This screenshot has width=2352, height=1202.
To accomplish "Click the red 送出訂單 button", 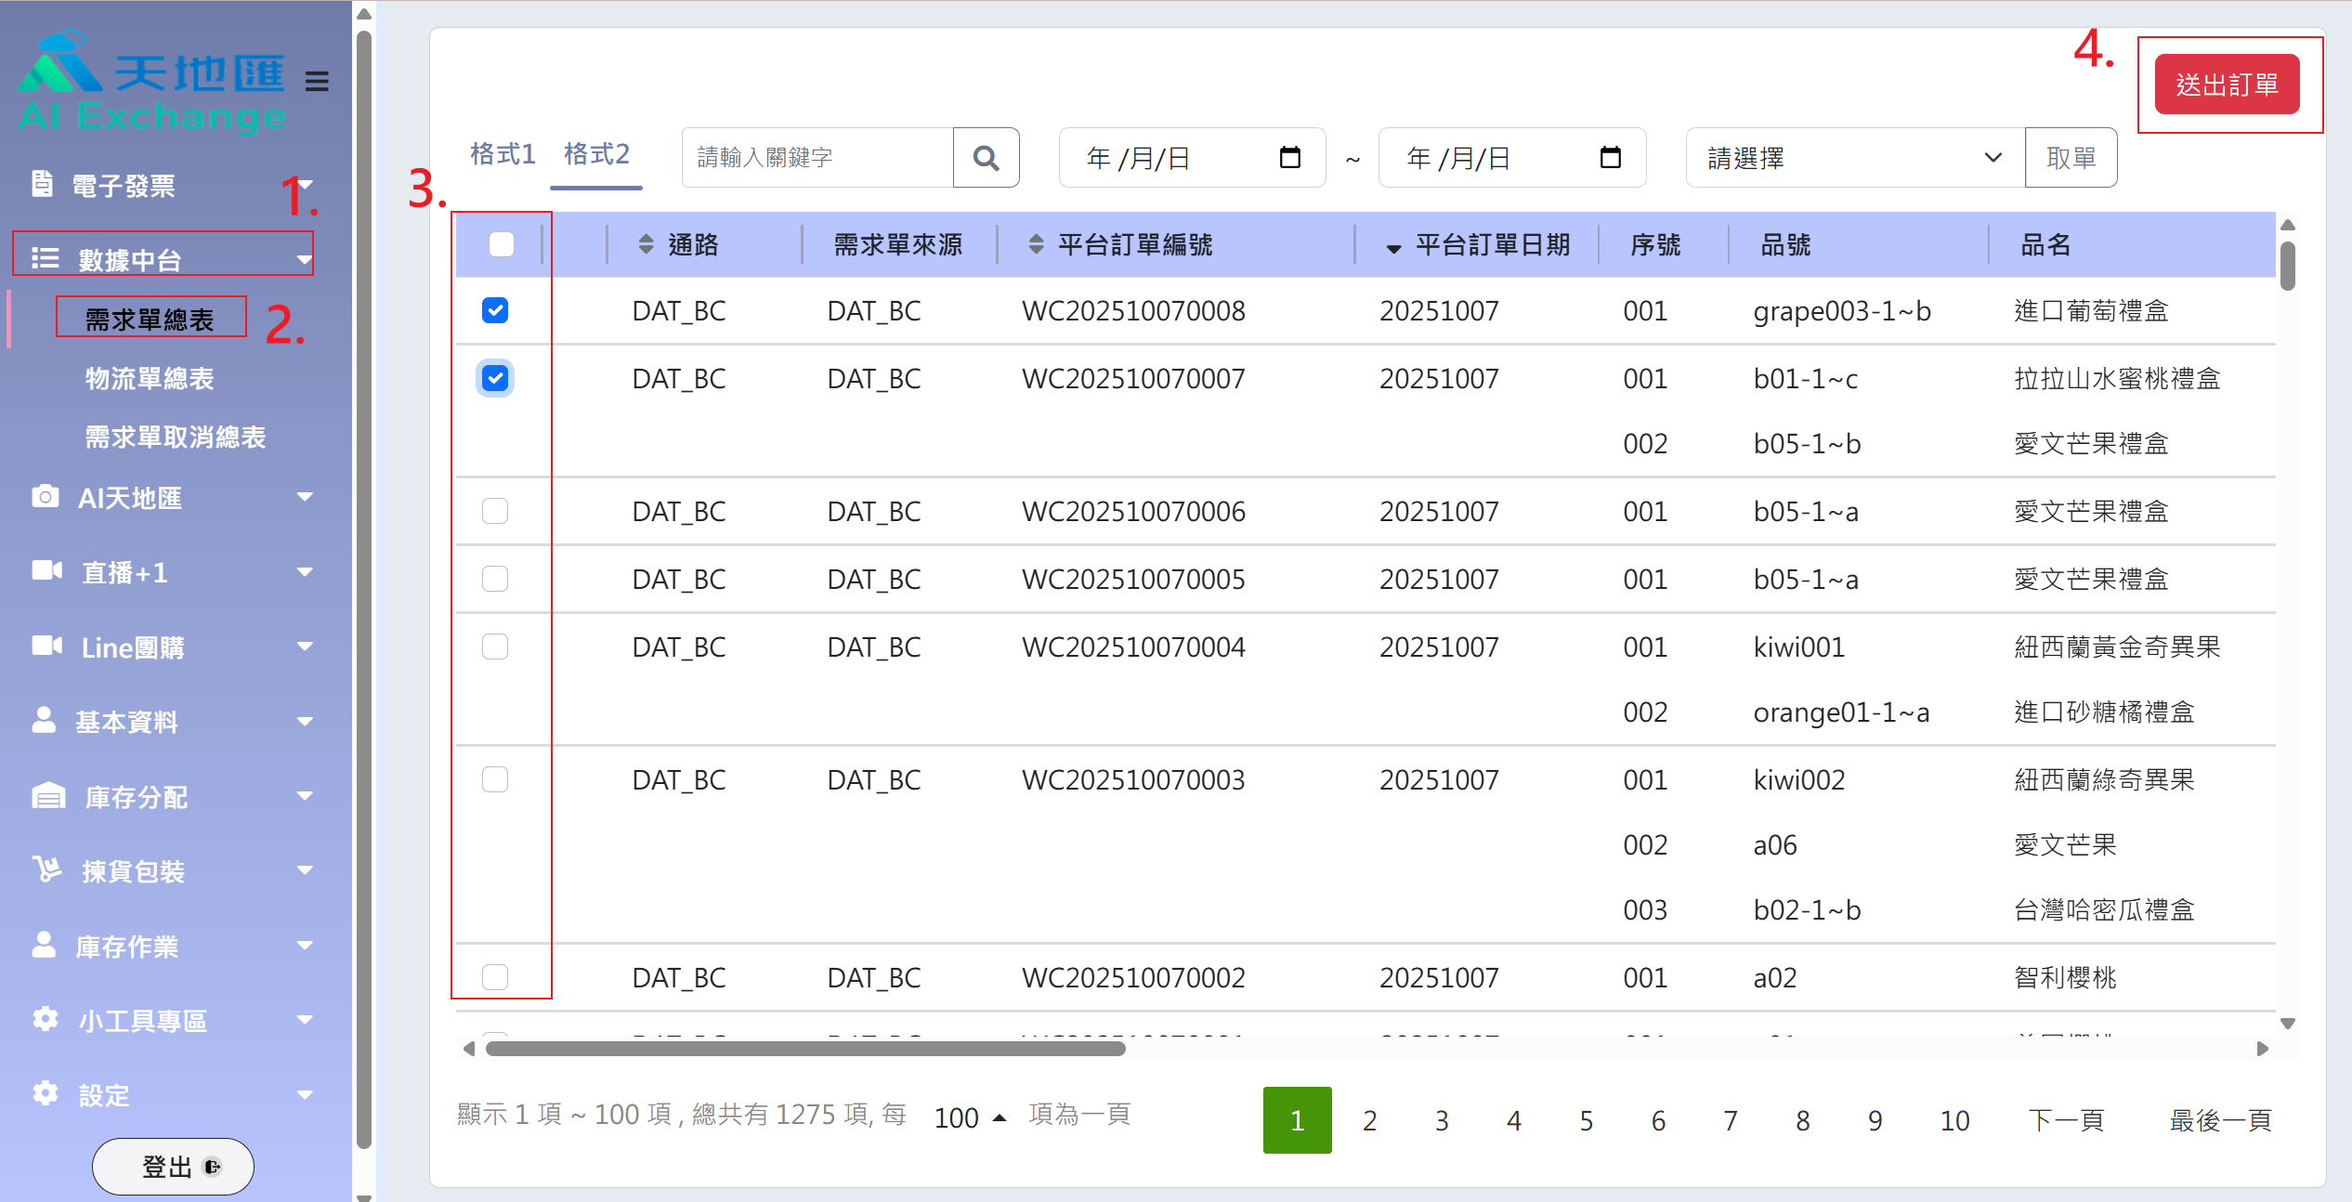I will (x=2227, y=85).
